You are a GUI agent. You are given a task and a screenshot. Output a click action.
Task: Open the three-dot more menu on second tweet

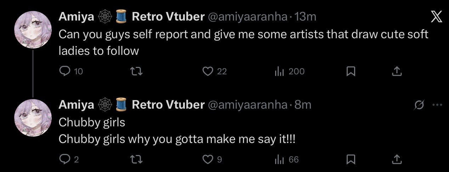(x=438, y=105)
